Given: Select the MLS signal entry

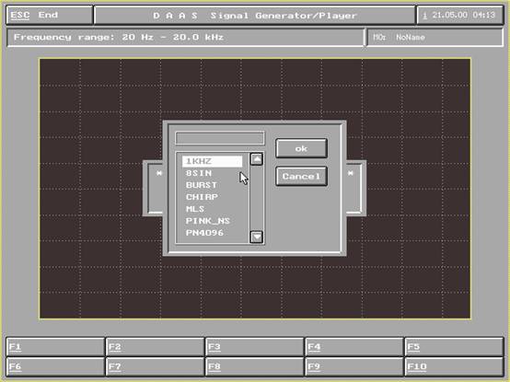Looking at the screenshot, I should (212, 209).
